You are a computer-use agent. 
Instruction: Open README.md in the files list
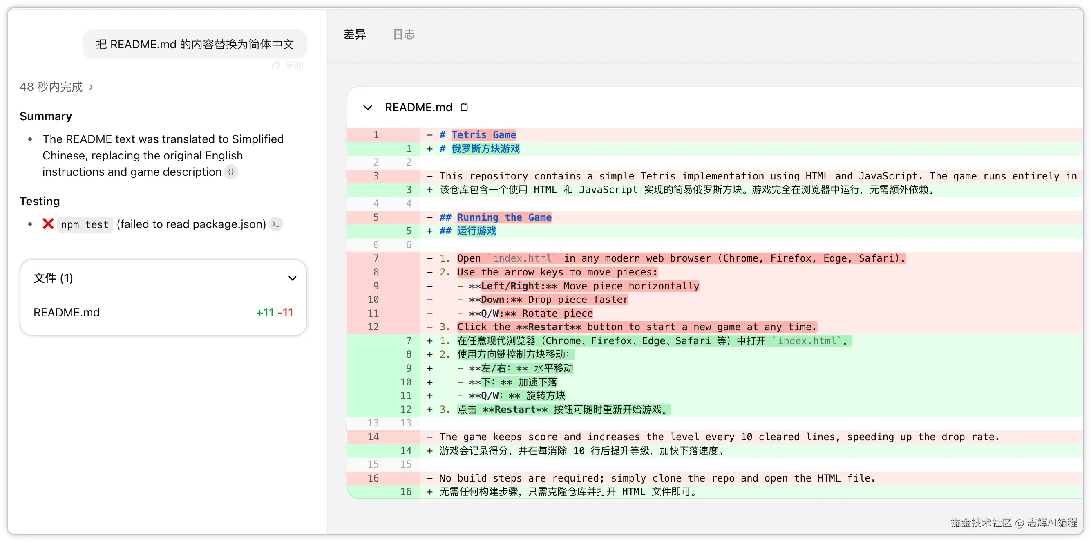click(67, 313)
